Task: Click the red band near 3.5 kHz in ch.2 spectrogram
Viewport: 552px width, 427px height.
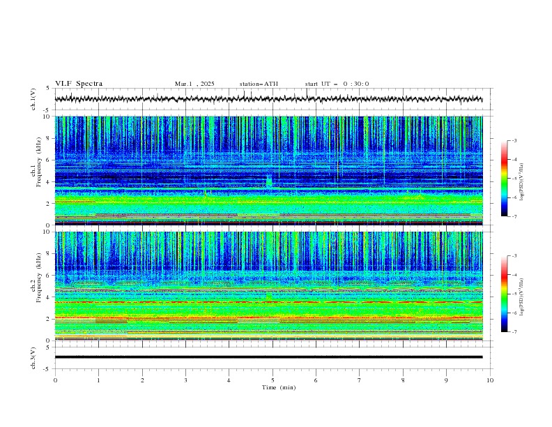Action: click(x=268, y=302)
